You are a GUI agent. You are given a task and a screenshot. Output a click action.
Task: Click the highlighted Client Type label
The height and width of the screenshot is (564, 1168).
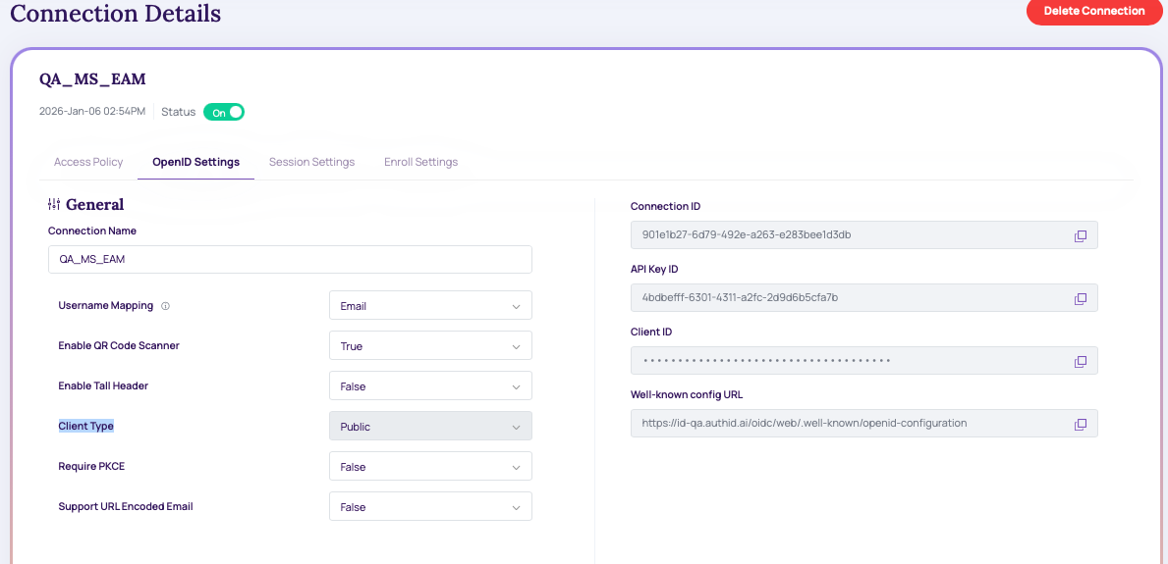(86, 426)
